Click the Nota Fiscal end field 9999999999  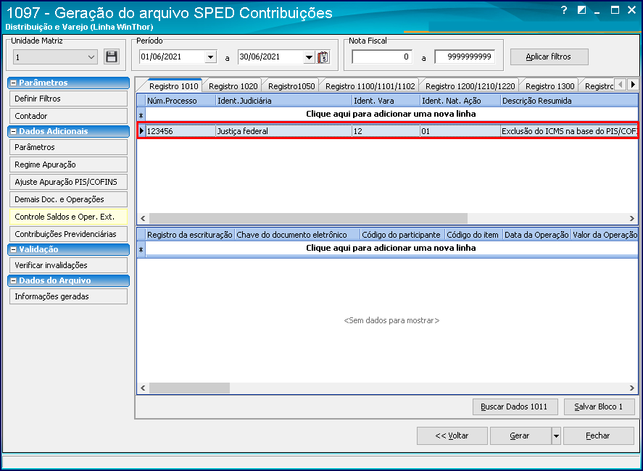[465, 57]
